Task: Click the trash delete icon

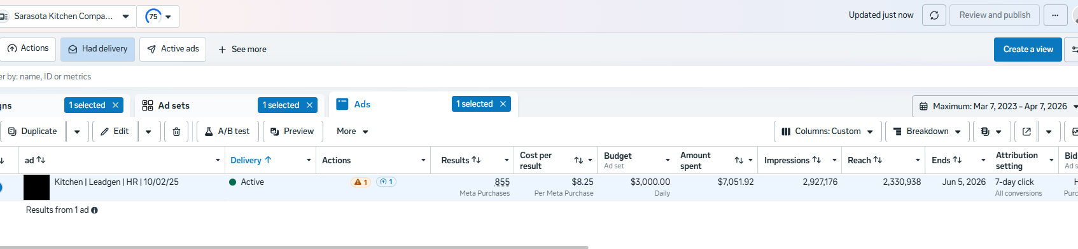Action: (176, 131)
